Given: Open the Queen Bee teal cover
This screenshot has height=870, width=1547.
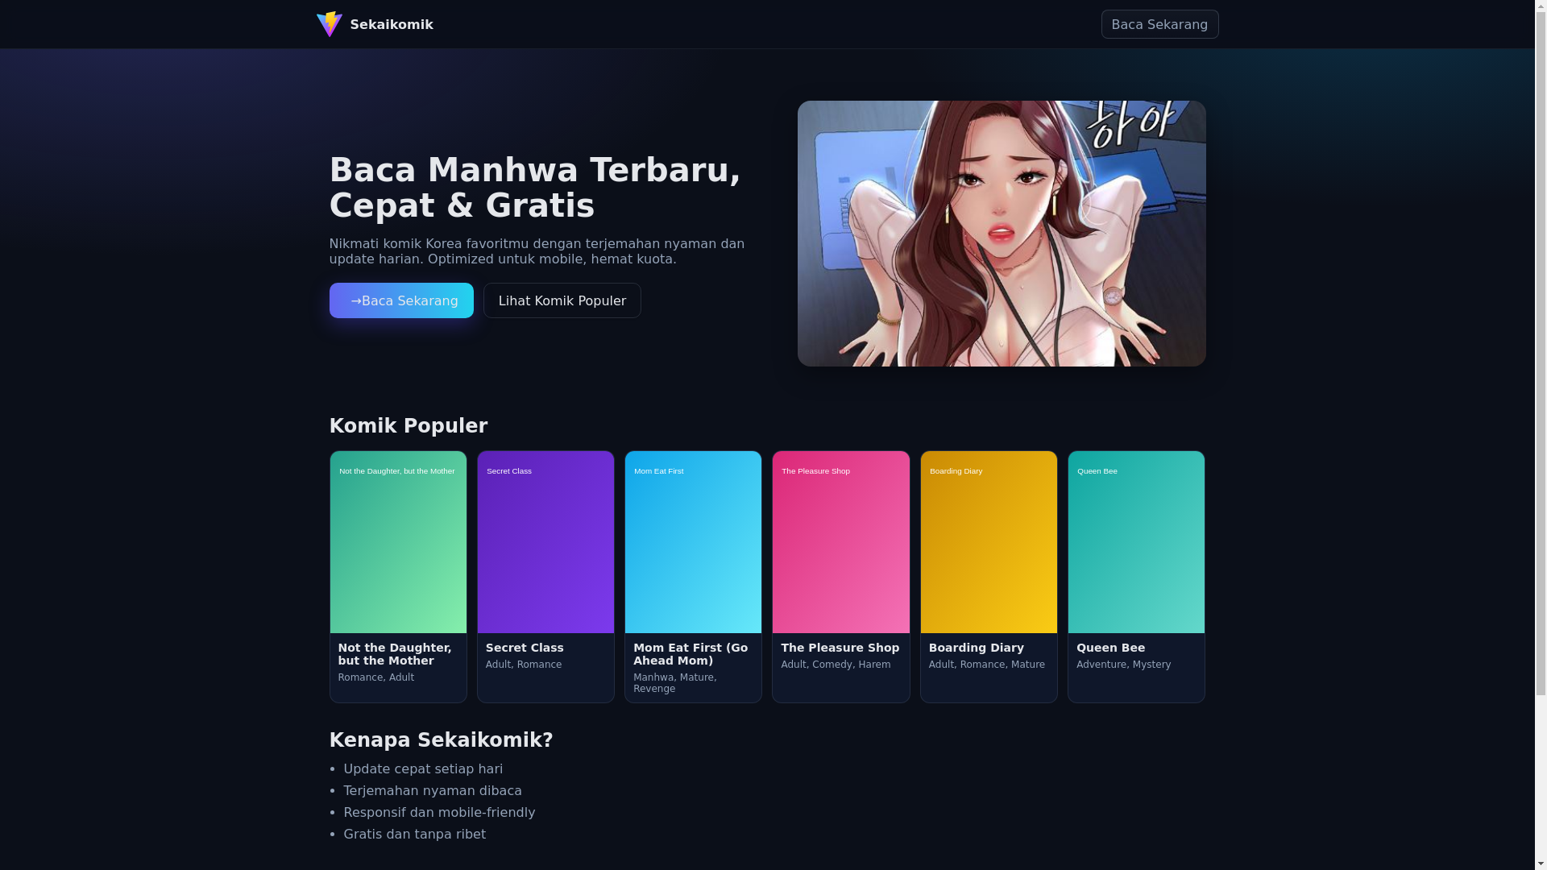Looking at the screenshot, I should point(1136,542).
